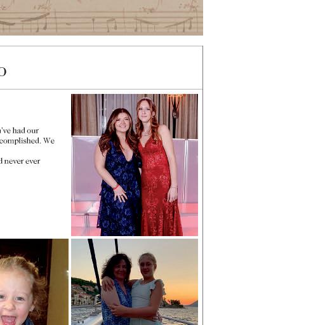Click the text "d never ever"
The height and width of the screenshot is (325, 325).
tap(20, 161)
